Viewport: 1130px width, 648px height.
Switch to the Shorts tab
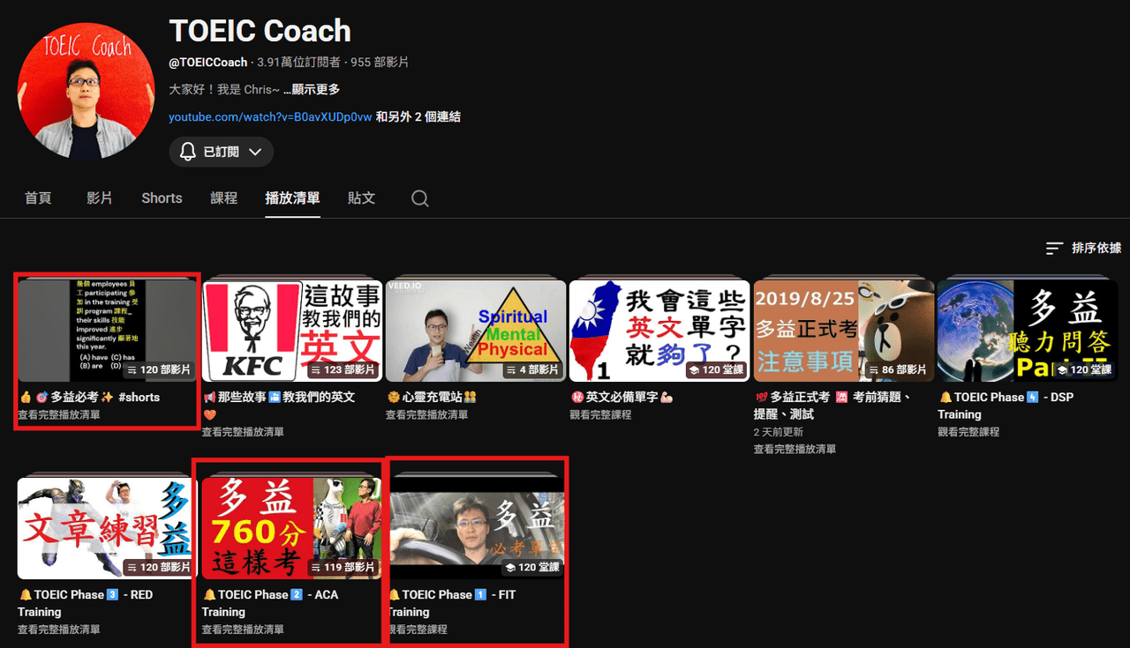pos(162,198)
